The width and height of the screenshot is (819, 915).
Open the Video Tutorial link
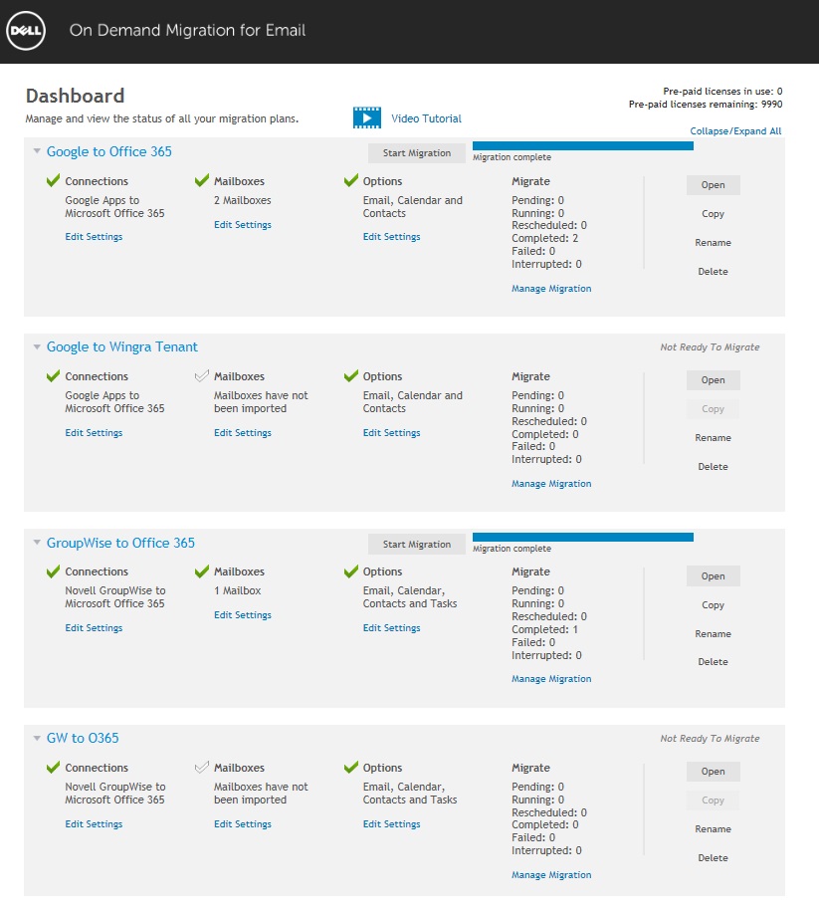coord(426,118)
